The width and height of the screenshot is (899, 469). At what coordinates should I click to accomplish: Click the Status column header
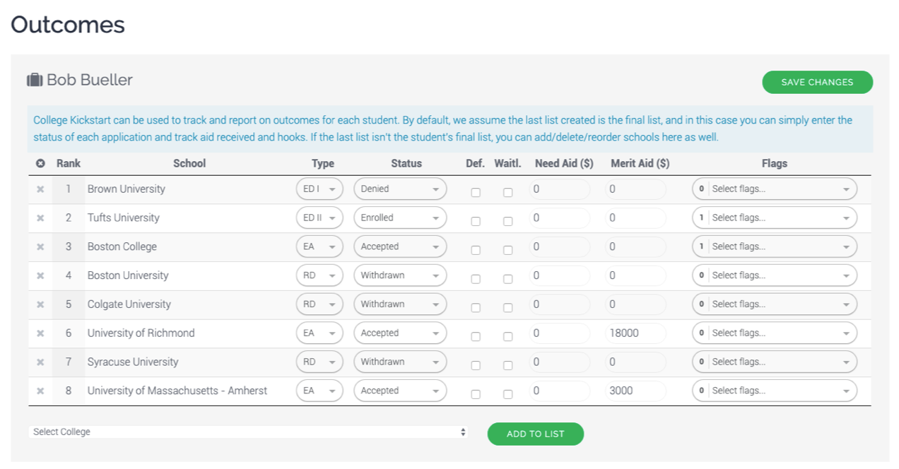406,163
